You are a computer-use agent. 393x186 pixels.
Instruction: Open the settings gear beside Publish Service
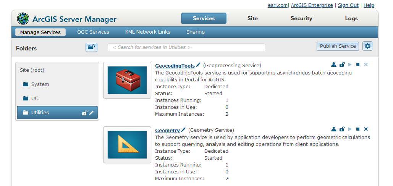pyautogui.click(x=367, y=46)
